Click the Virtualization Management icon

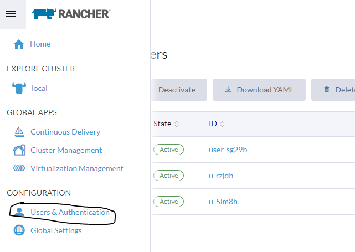pos(19,168)
